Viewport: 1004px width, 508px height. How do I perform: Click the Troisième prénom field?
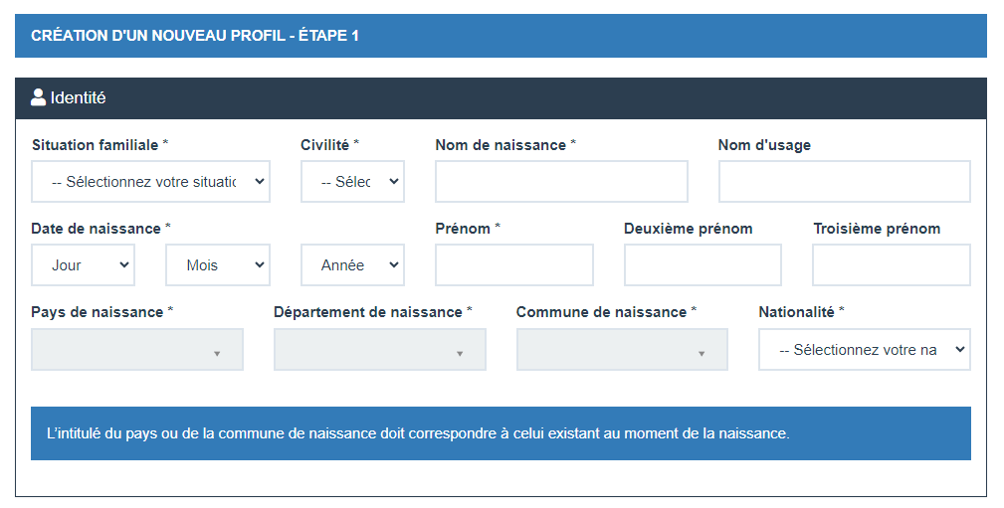(x=892, y=264)
